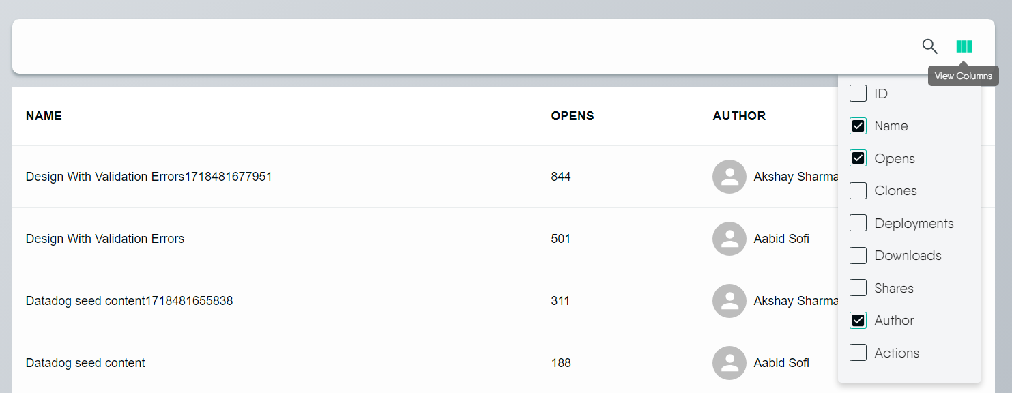This screenshot has width=1012, height=393.
Task: Click Aabid Sofi's avatar on the second row
Action: pos(729,239)
